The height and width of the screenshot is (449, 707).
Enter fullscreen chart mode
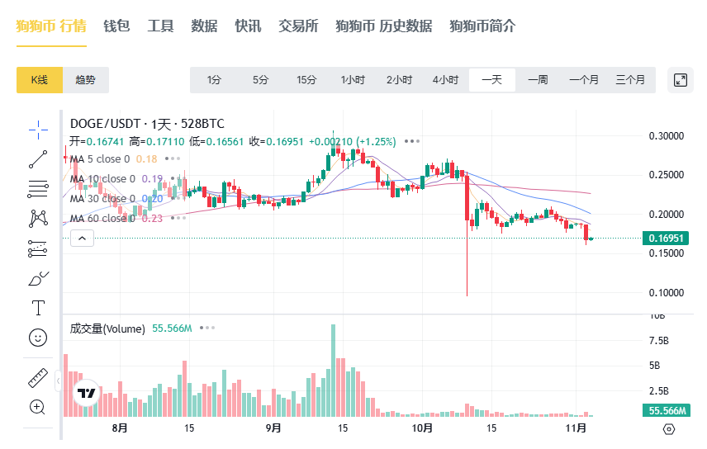[x=681, y=80]
